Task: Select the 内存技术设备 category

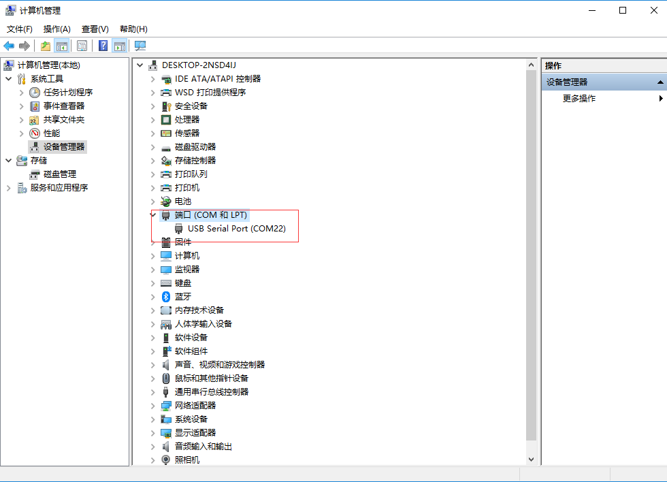Action: (199, 310)
